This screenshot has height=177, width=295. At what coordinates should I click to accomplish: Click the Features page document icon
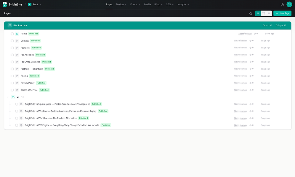17,48
